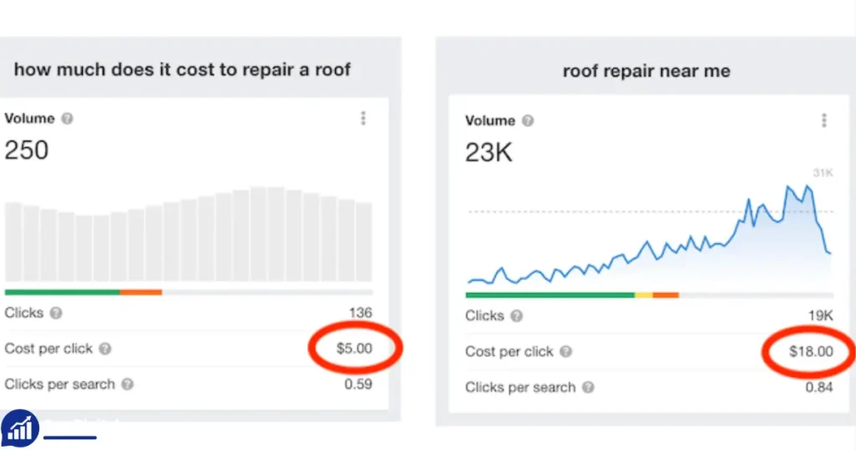Click "Cost per click" label in left card
The width and height of the screenshot is (856, 450).
pos(48,349)
